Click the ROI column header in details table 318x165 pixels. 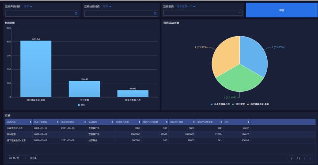click(x=236, y=122)
